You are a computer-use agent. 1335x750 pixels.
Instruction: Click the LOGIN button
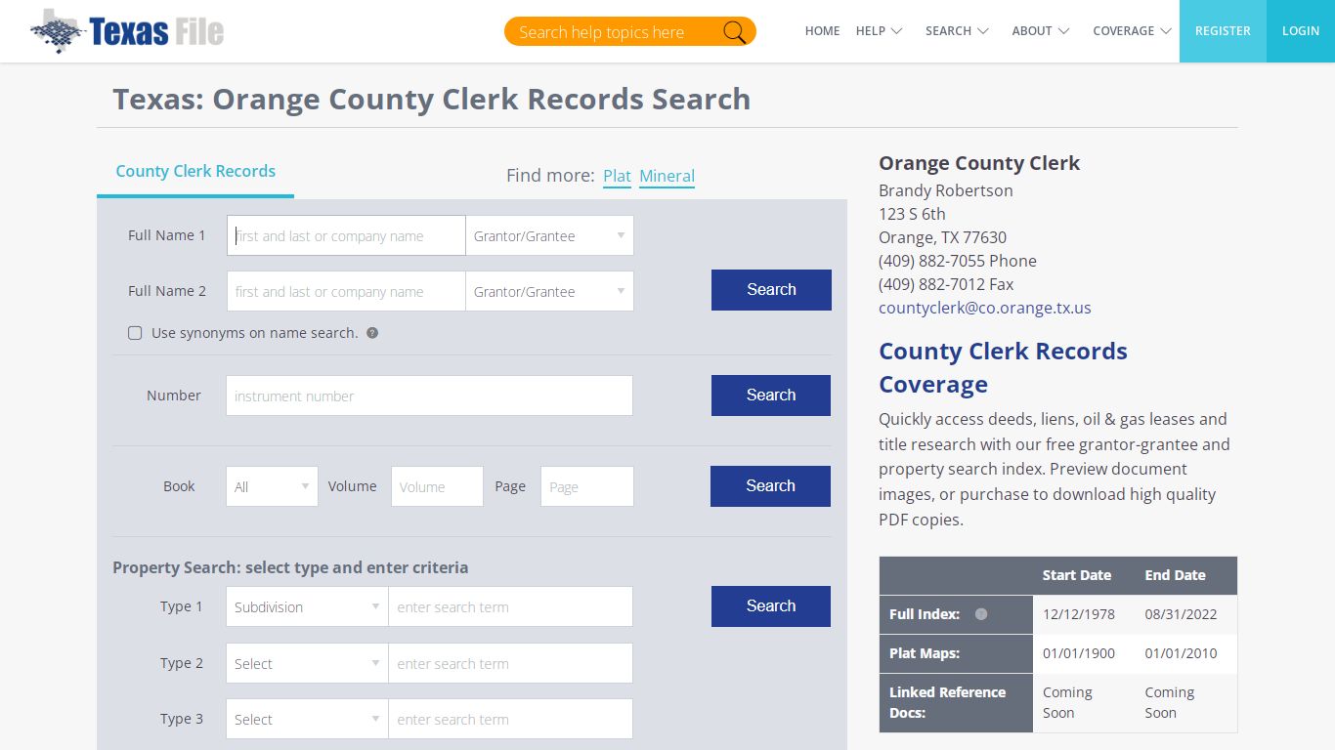(1301, 31)
